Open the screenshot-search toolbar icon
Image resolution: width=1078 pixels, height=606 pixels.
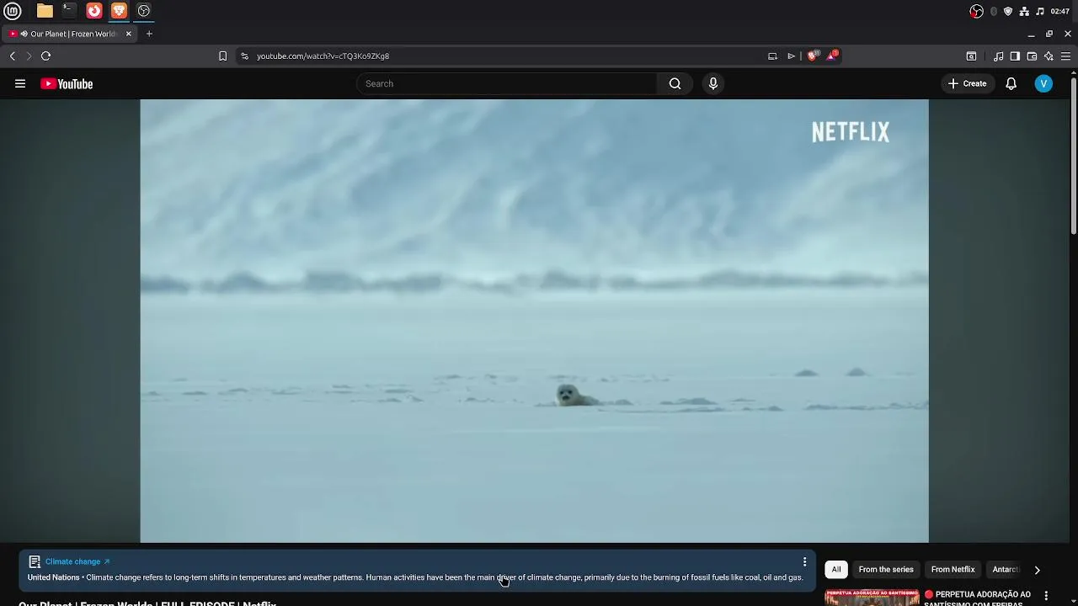(971, 56)
